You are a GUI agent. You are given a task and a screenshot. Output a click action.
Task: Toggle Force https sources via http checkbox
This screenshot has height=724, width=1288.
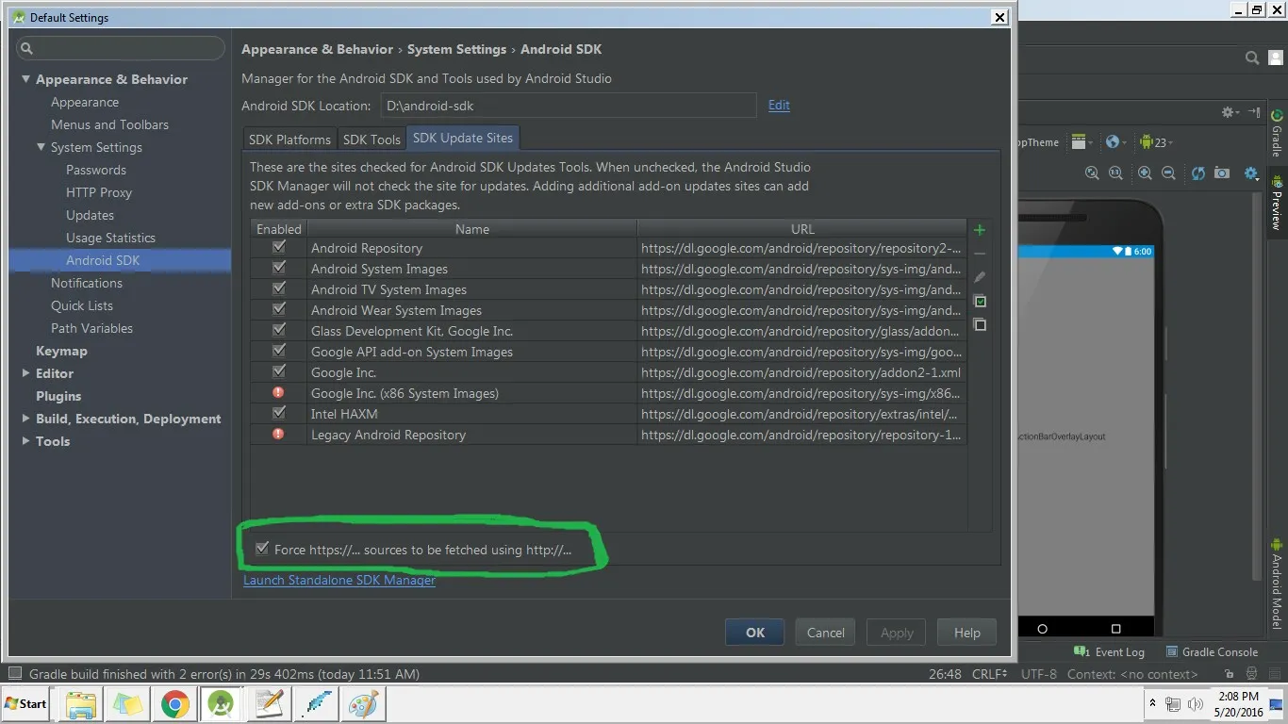(x=262, y=549)
